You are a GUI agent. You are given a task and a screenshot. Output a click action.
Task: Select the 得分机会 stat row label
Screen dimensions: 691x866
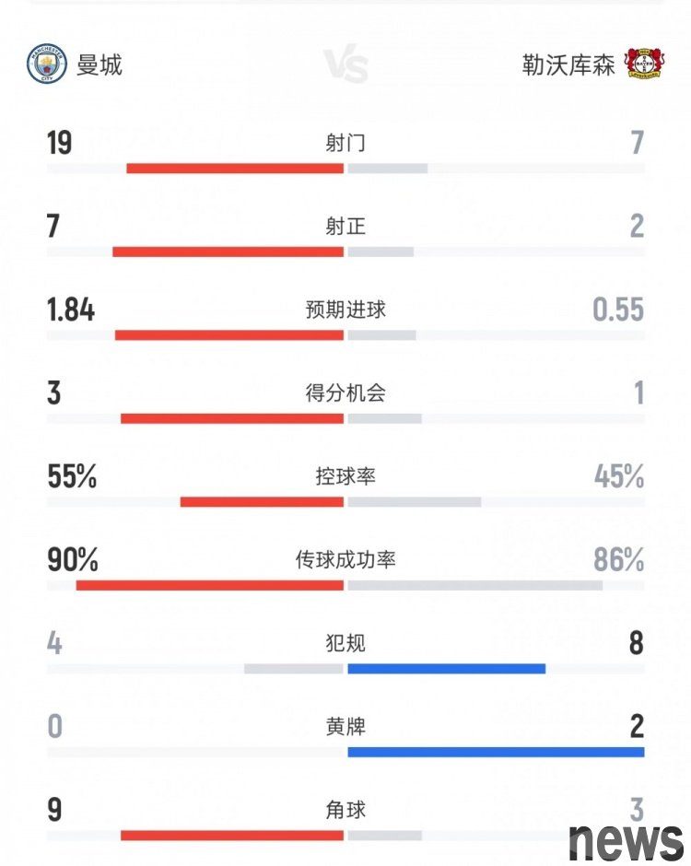click(345, 393)
